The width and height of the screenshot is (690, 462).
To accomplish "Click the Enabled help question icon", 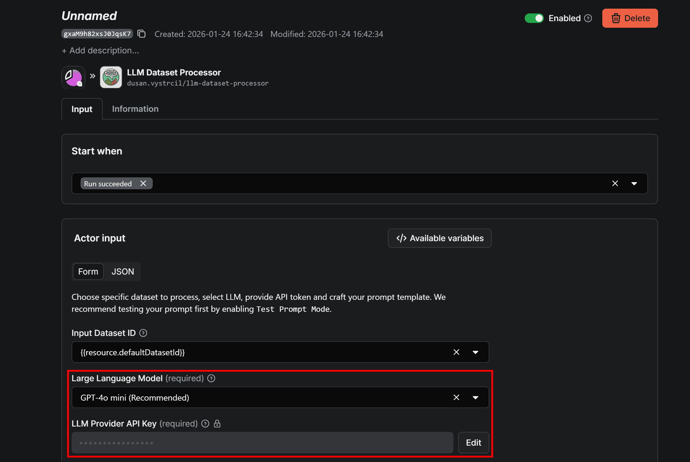I will (588, 18).
